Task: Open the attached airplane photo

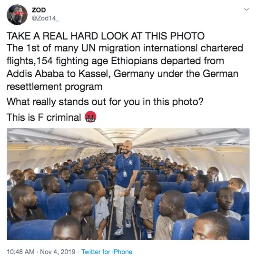Action: 128,184
